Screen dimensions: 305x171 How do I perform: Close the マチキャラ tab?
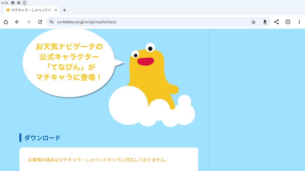click(56, 10)
